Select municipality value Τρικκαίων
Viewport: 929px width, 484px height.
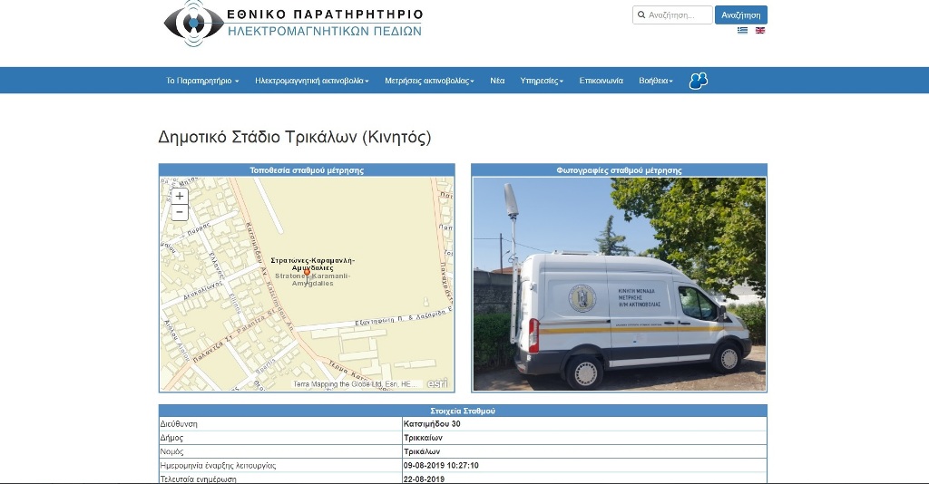423,438
